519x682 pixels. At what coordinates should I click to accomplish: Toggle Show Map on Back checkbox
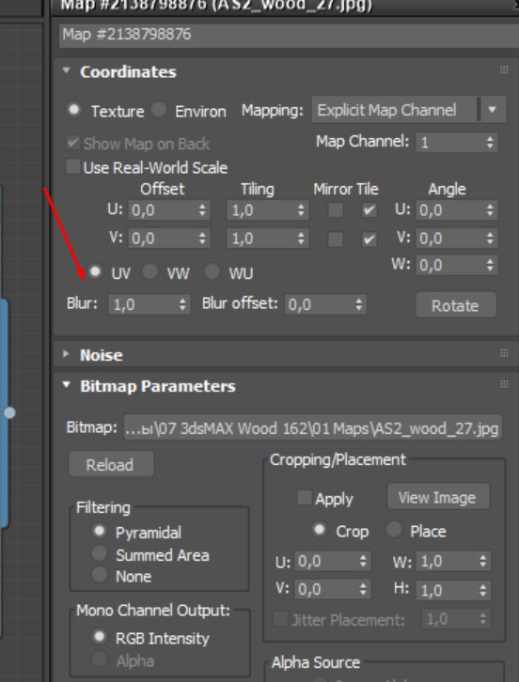(73, 143)
